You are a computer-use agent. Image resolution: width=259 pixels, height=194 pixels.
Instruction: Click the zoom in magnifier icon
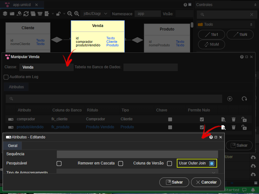[76, 14]
